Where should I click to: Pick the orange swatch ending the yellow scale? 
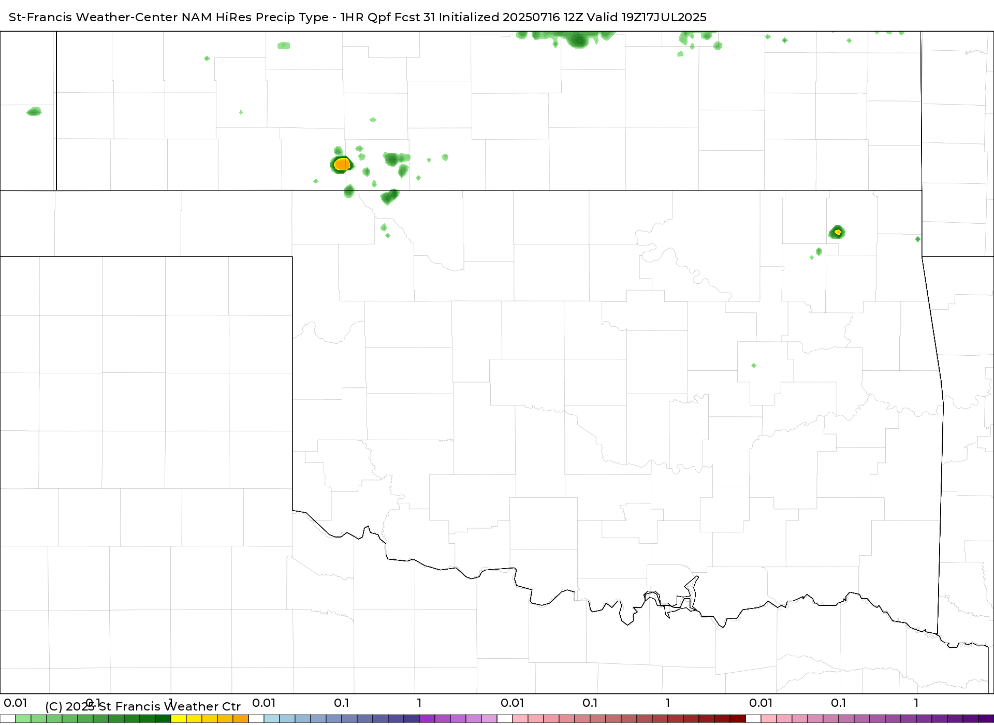tap(241, 719)
